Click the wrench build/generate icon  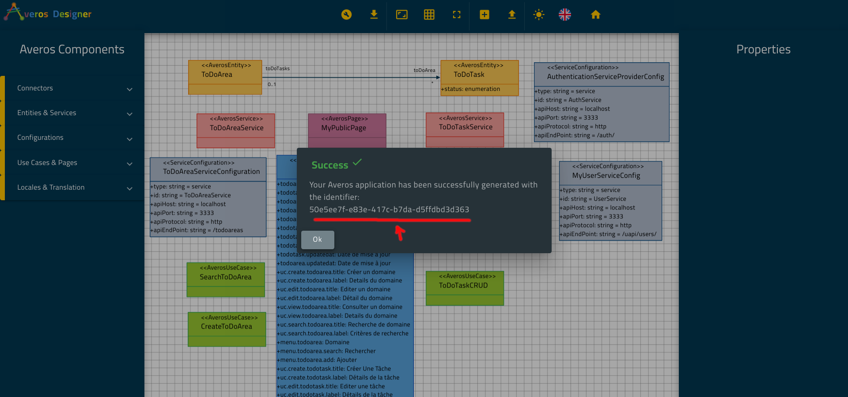[346, 15]
